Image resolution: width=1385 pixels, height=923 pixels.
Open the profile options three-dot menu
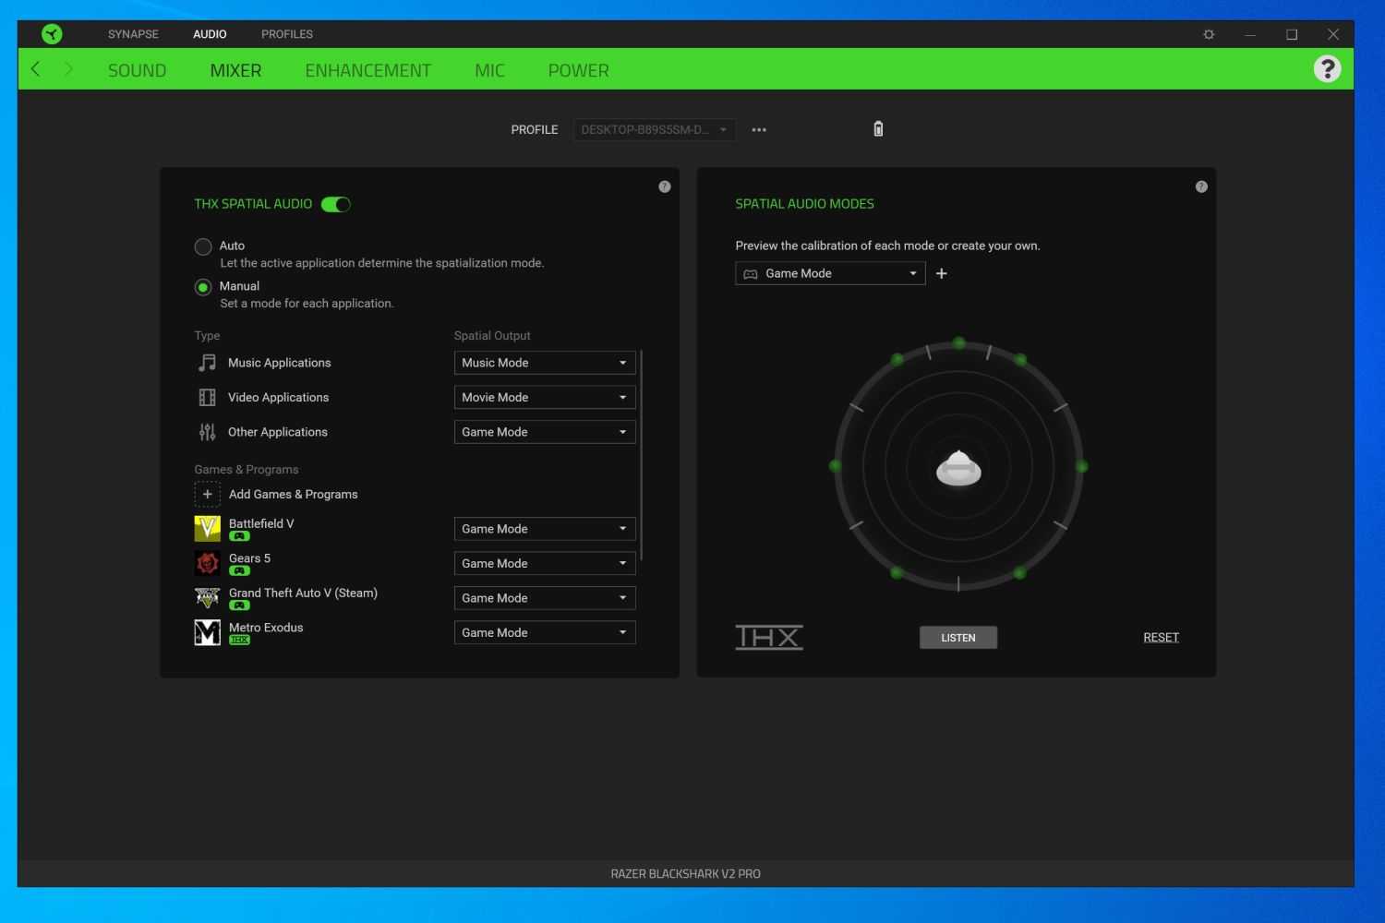759,130
